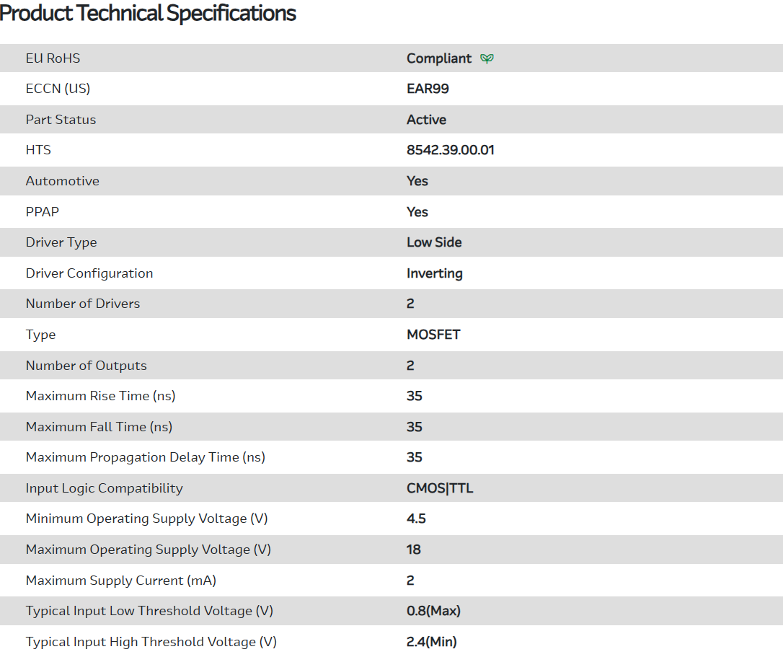This screenshot has width=783, height=657.
Task: Select the Part Status label
Action: (61, 120)
